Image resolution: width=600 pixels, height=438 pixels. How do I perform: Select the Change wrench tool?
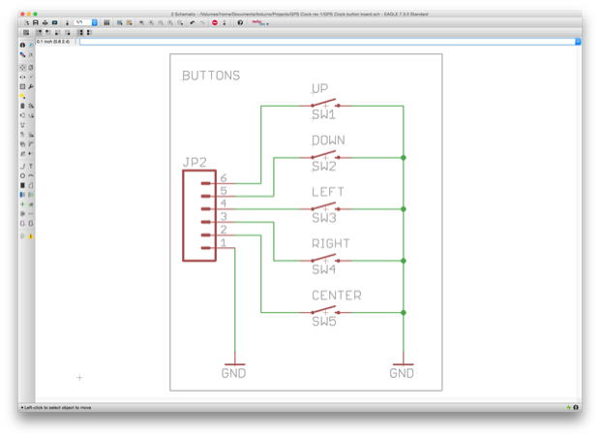point(31,86)
